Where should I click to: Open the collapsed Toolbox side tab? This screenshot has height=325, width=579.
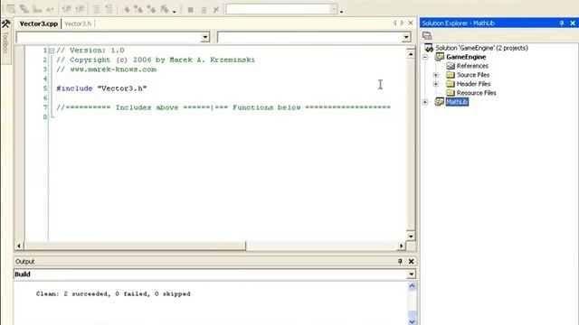(5, 42)
